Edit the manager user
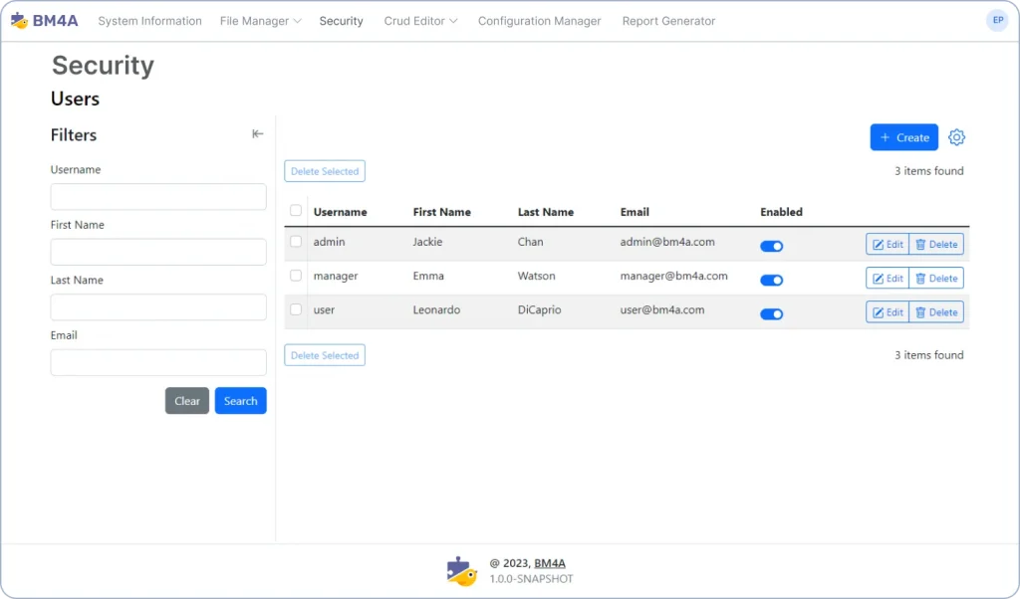The width and height of the screenshot is (1020, 599). click(888, 278)
